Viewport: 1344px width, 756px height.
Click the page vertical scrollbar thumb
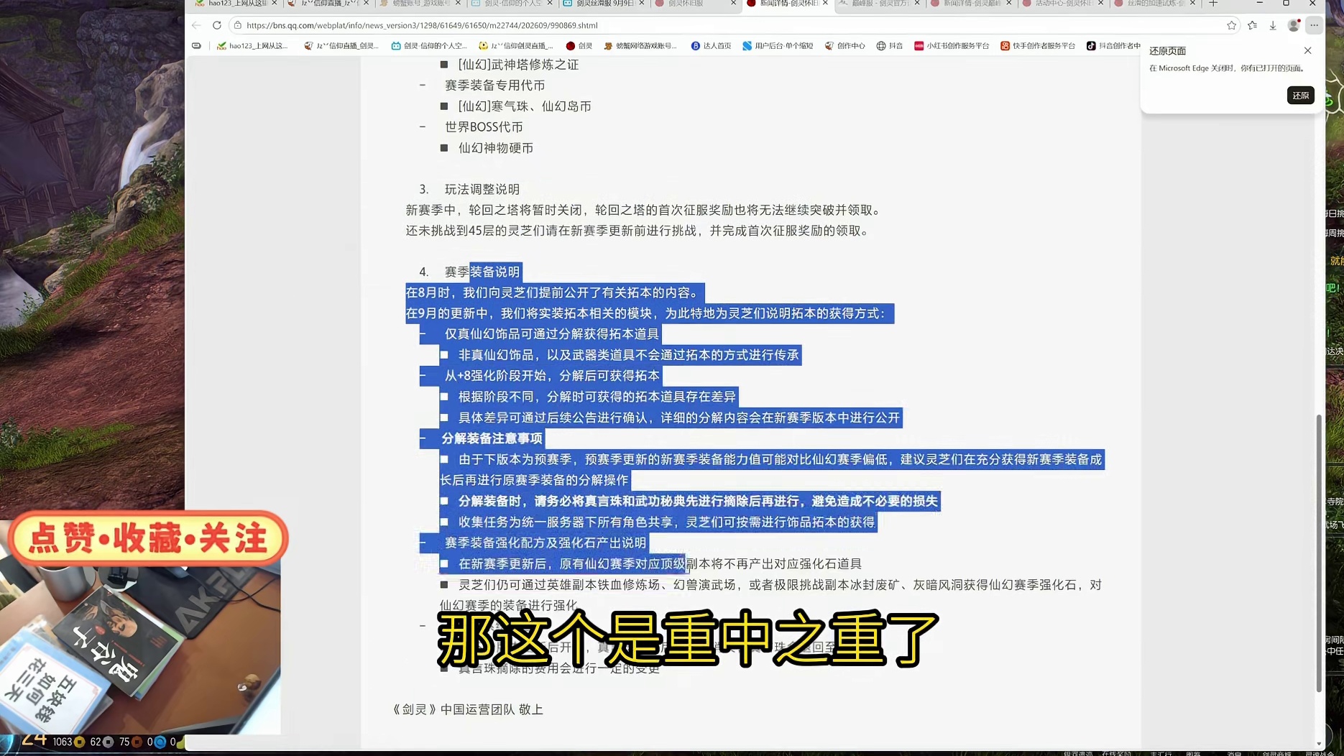point(1319,553)
